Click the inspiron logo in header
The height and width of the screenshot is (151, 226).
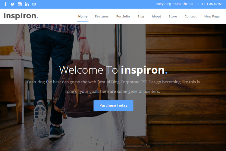(21, 16)
